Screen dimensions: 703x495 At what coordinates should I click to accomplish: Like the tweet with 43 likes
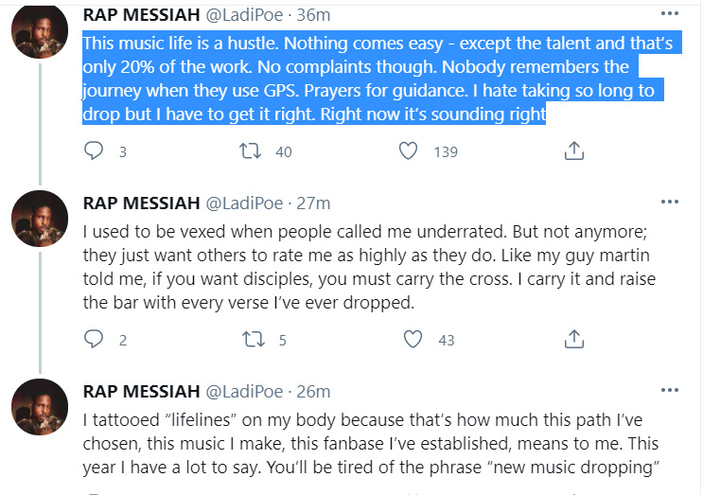412,338
